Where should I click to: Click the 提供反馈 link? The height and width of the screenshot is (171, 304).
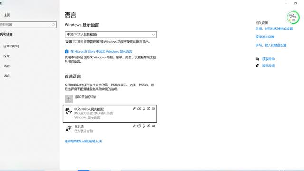[x=268, y=66]
